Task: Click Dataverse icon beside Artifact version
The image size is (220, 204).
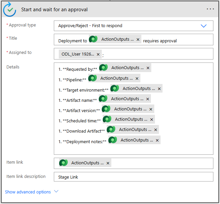Action: 106,109
